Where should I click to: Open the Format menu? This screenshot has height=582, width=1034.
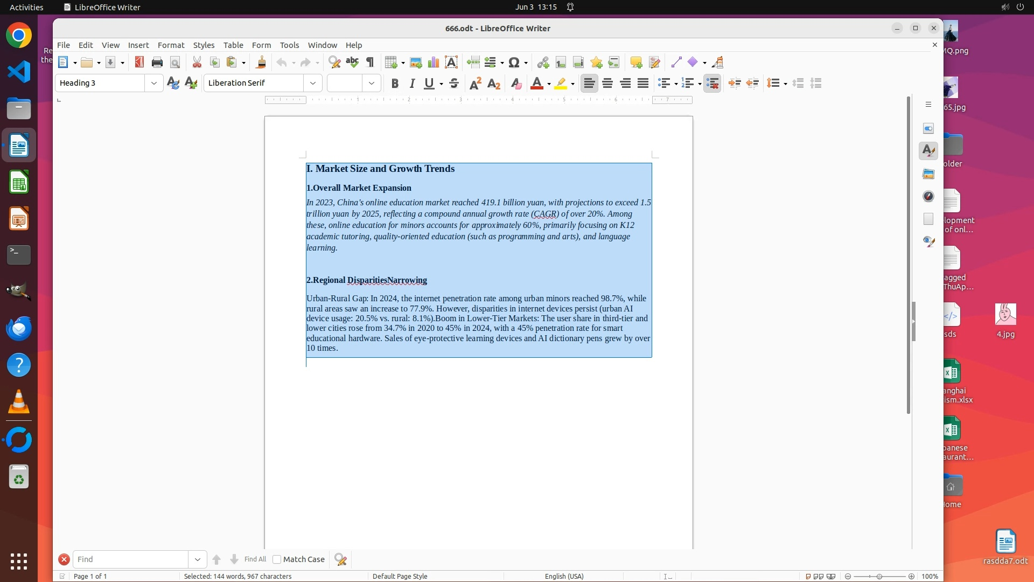click(x=171, y=45)
